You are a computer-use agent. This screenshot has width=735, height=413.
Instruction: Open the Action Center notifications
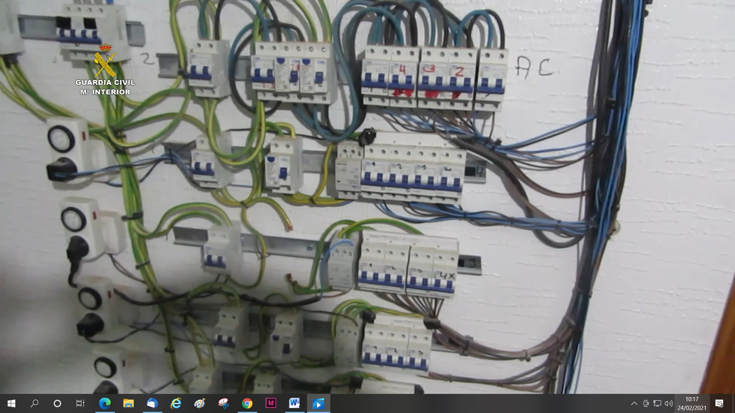pyautogui.click(x=719, y=403)
